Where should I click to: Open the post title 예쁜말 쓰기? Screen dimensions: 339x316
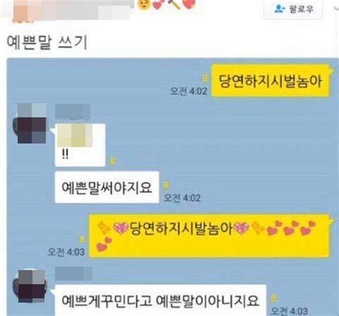[46, 42]
